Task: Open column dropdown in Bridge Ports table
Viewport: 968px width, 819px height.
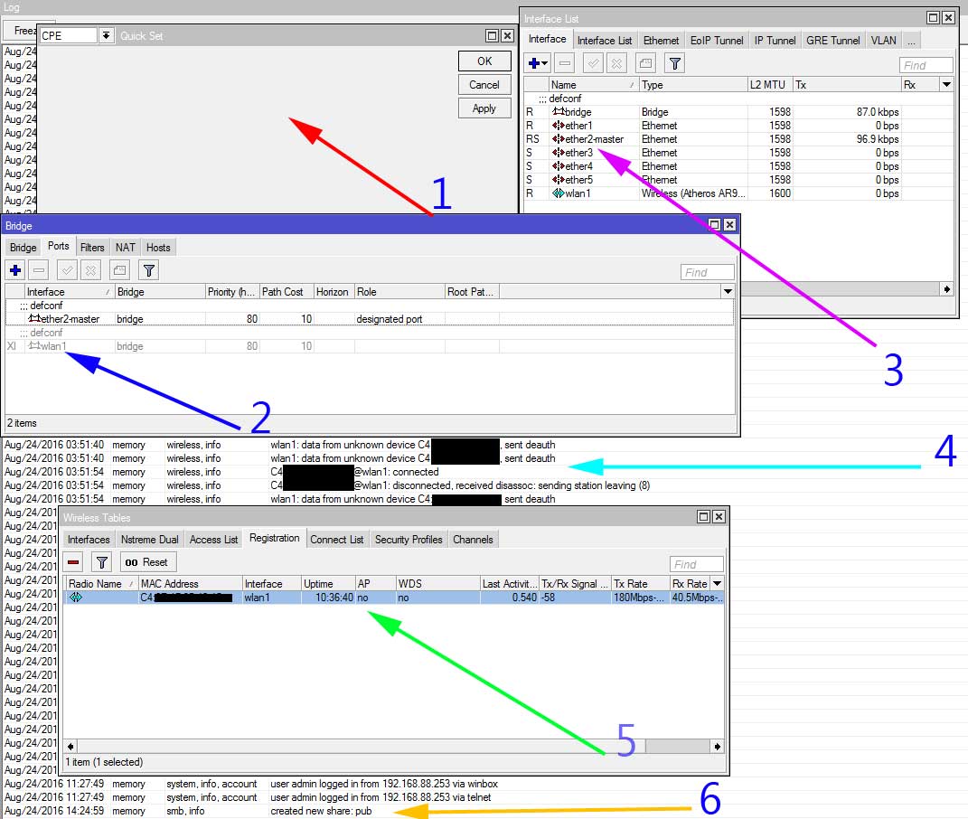Action: coord(728,291)
